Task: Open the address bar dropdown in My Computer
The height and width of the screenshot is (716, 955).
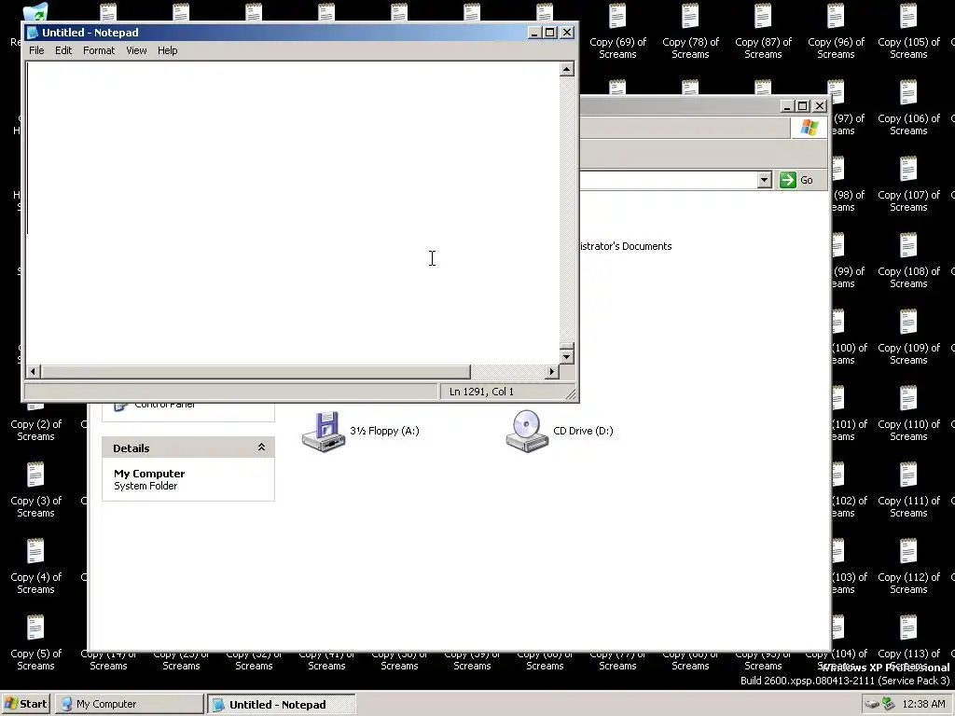Action: pyautogui.click(x=765, y=180)
